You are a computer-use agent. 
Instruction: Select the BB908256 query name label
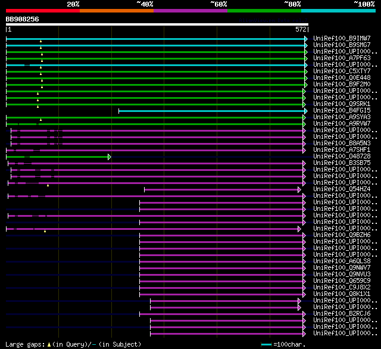pyautogui.click(x=23, y=19)
